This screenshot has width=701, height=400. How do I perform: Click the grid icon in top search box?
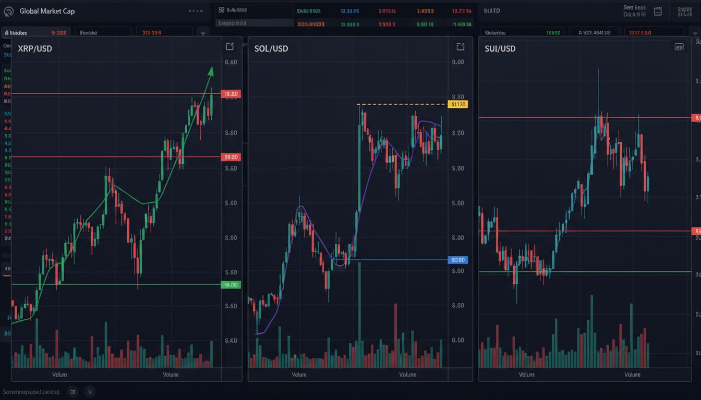tap(222, 10)
